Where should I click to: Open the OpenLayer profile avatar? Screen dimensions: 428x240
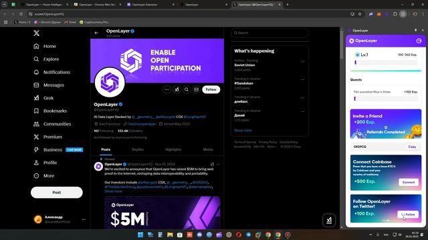click(110, 82)
